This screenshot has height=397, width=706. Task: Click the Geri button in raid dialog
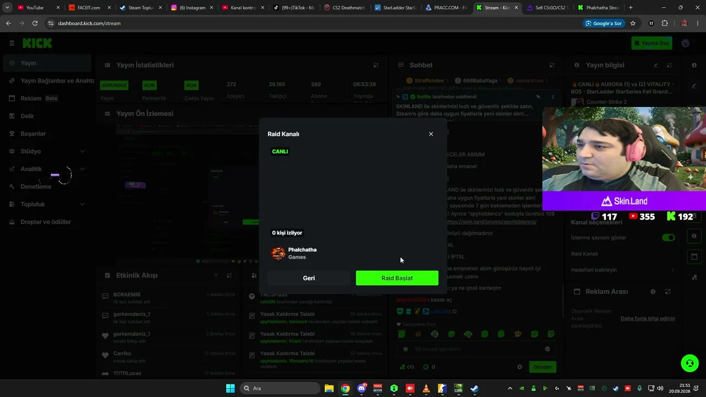click(x=309, y=278)
